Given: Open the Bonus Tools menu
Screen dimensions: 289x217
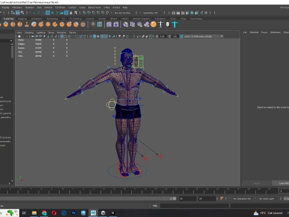Looking at the screenshot, I should point(95,7).
